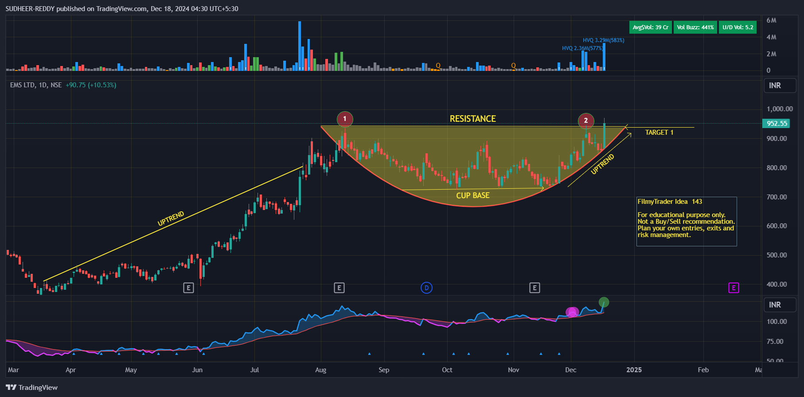Screen dimensions: 804x397
Task: Click the current price label 952.55
Action: 776,124
